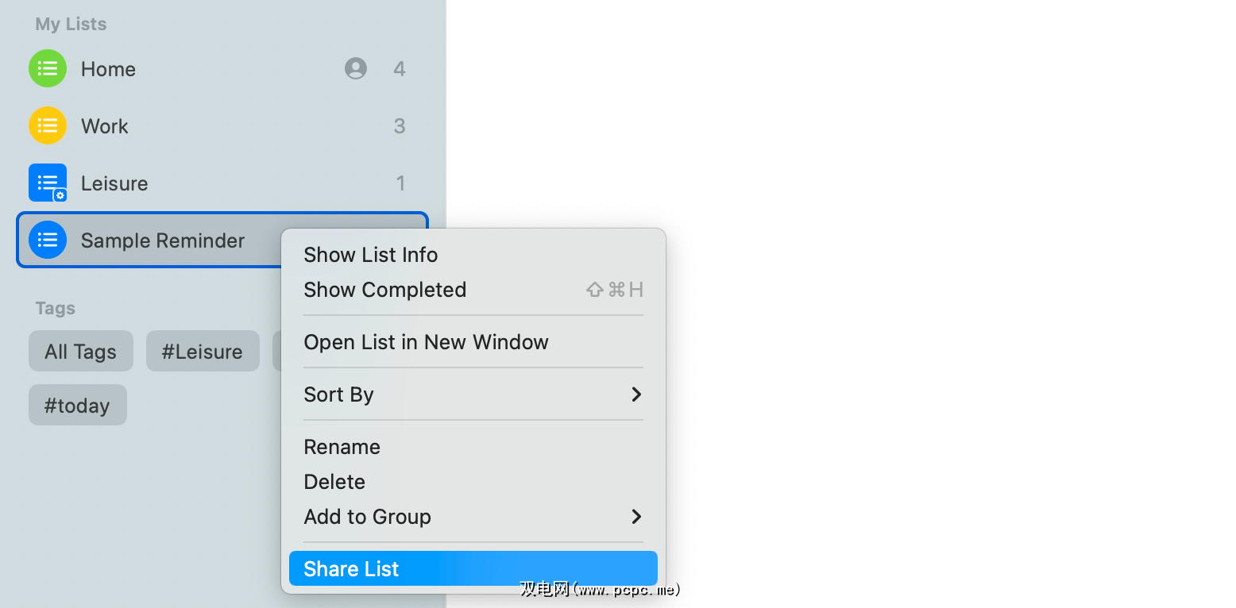Viewport: 1236px width, 608px height.
Task: Click the shared person icon beside Home
Action: [x=356, y=69]
